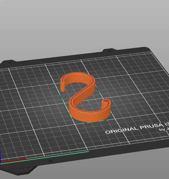
Task: Click the top-right corner of the bed grid
Action: (x=151, y=52)
